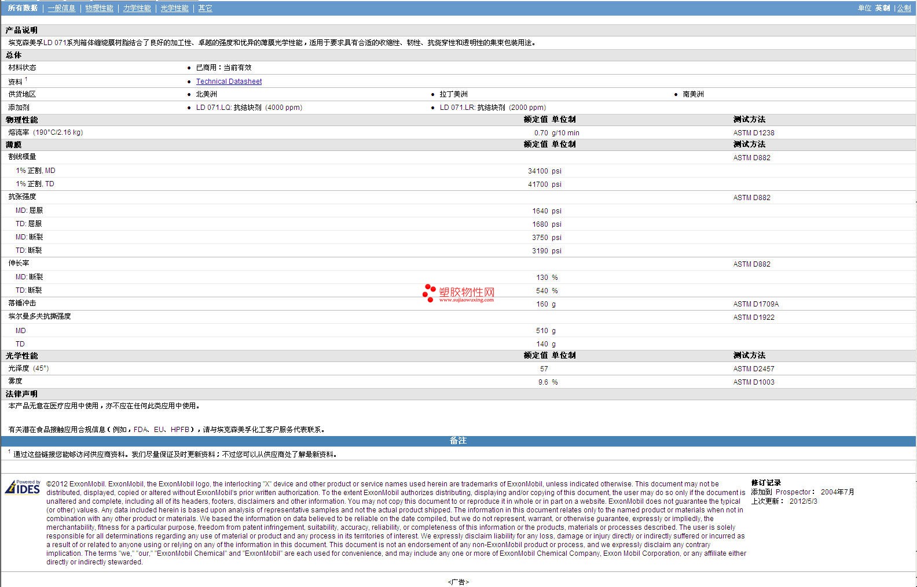Click the 3750 psi break value
The image size is (917, 587).
tap(546, 238)
